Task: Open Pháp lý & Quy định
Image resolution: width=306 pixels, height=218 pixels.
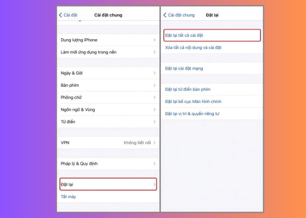Action: coord(79,164)
